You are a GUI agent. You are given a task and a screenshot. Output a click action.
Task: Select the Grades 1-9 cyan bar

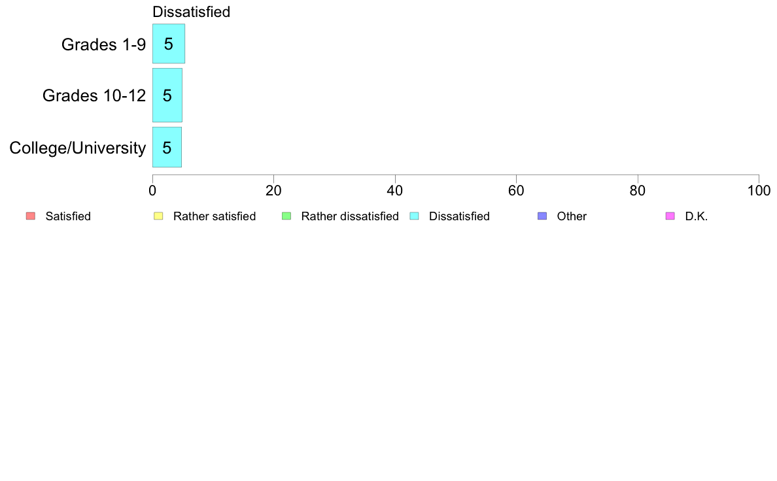pos(169,44)
